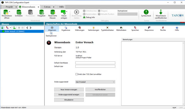Click the disabled Schreibschutz setzen button
The image size is (185, 109).
100,95
